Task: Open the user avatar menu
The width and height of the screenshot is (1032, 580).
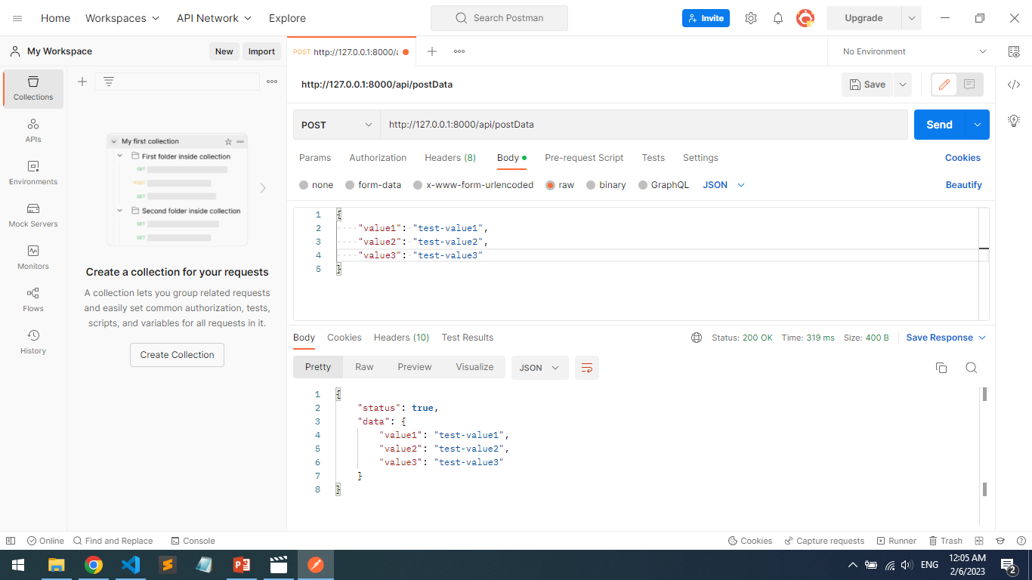Action: tap(805, 18)
